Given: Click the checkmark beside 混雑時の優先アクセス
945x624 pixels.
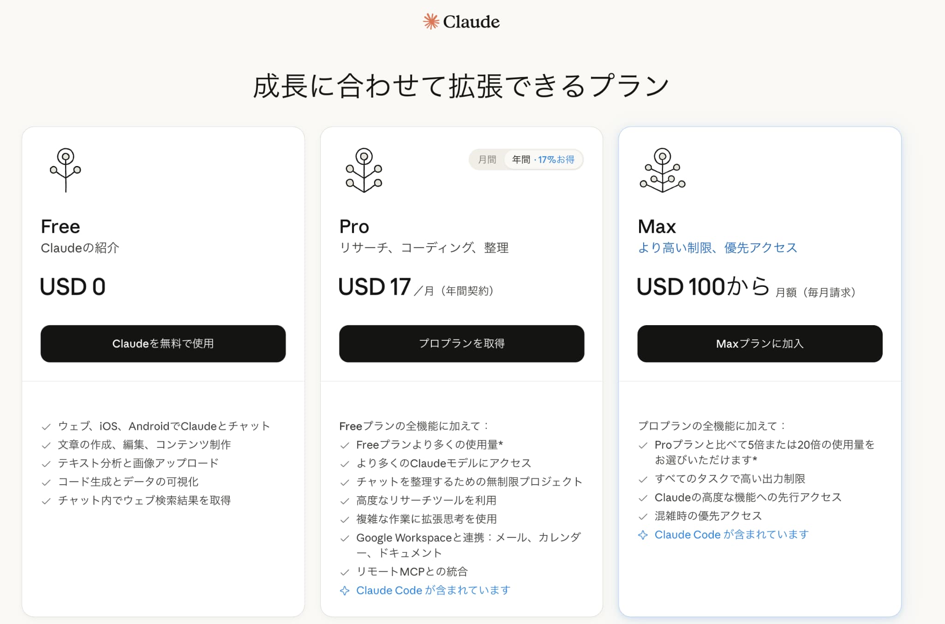Looking at the screenshot, I should [x=642, y=516].
